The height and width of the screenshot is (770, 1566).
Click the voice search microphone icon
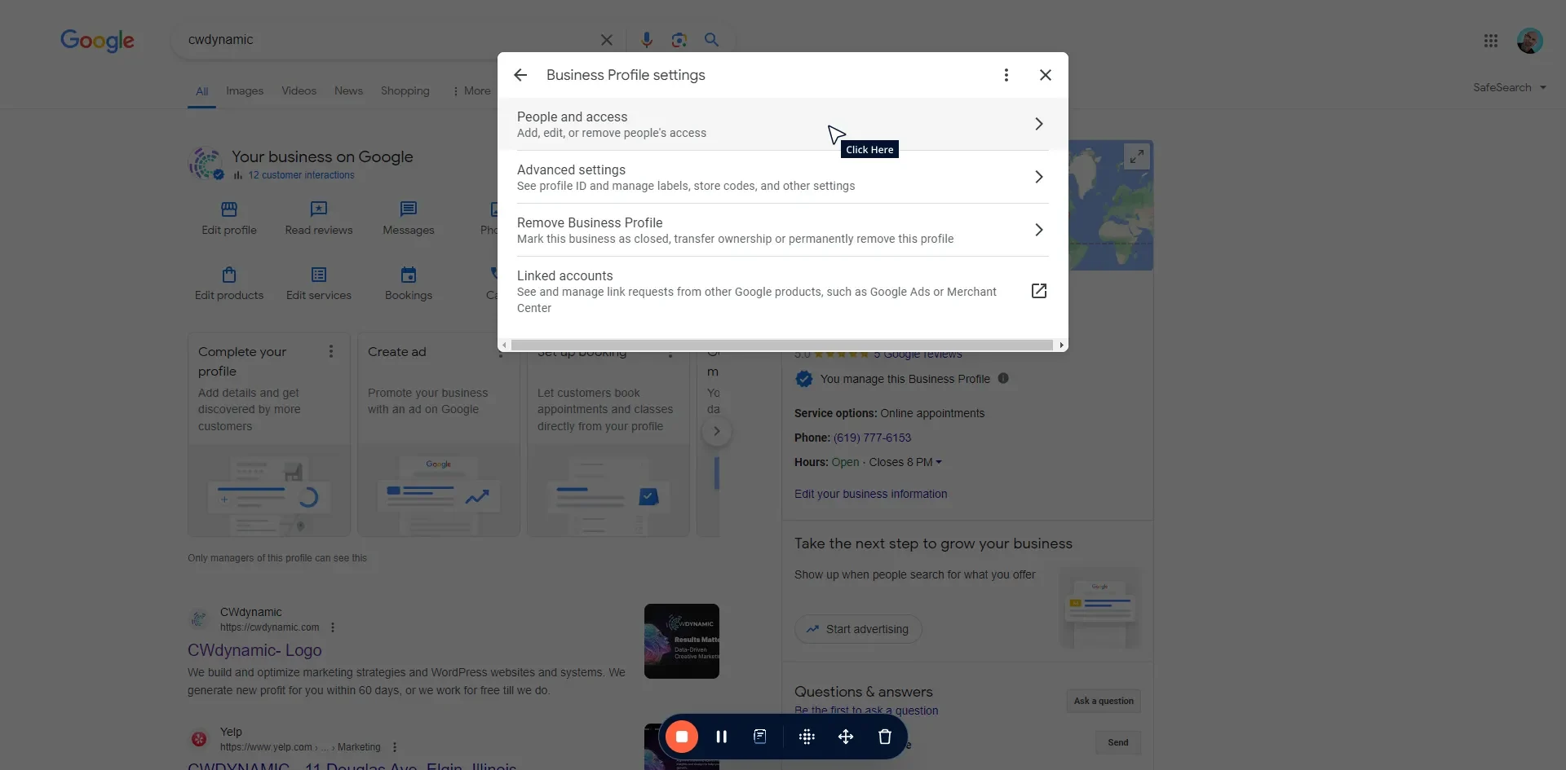click(646, 40)
